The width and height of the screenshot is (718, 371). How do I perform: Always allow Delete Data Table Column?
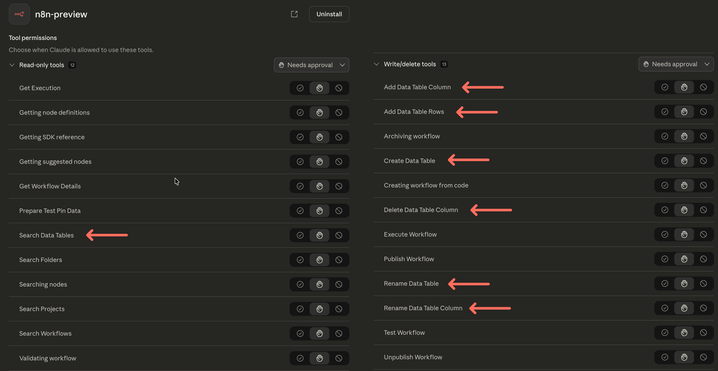665,210
